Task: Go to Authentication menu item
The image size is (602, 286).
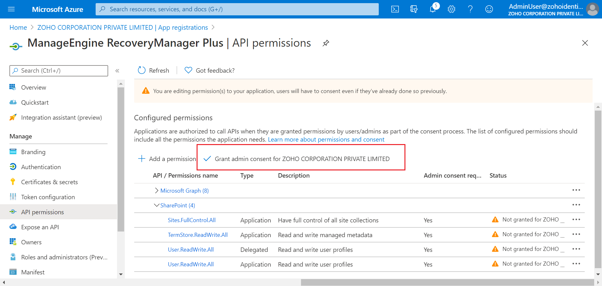Action: coord(41,167)
